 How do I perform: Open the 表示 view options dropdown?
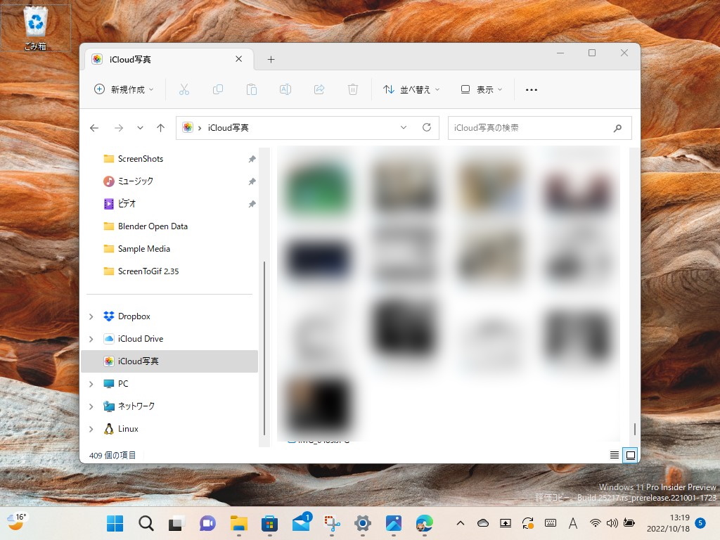click(x=481, y=89)
